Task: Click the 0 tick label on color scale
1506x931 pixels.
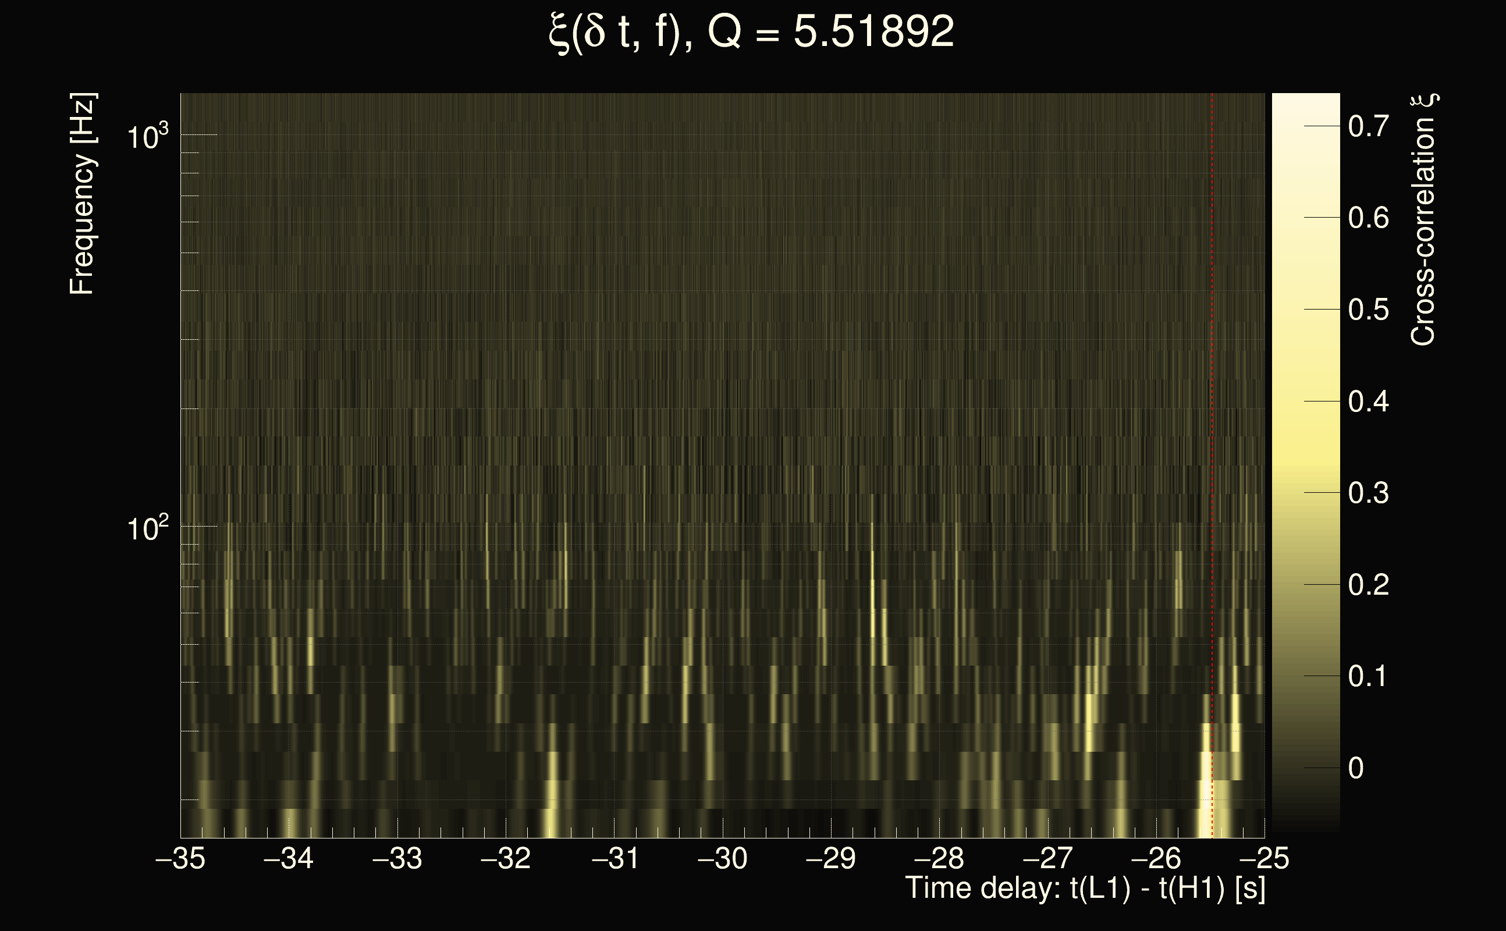Action: pyautogui.click(x=1356, y=769)
